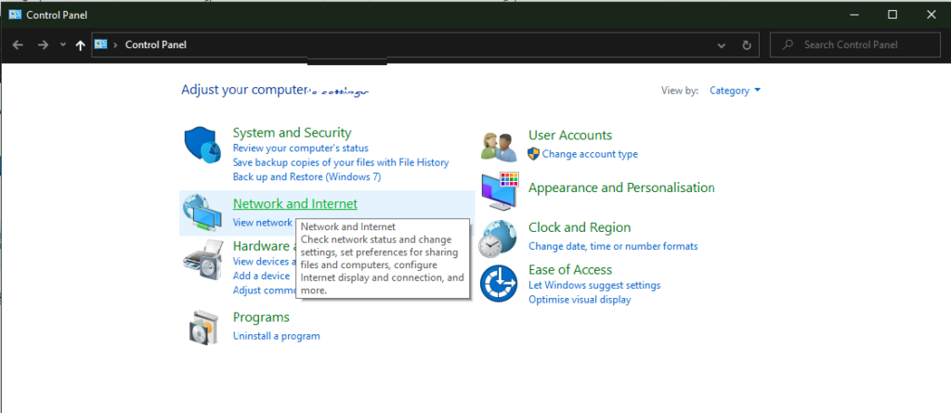Open System and Security shield icon
951x413 pixels.
(x=202, y=146)
